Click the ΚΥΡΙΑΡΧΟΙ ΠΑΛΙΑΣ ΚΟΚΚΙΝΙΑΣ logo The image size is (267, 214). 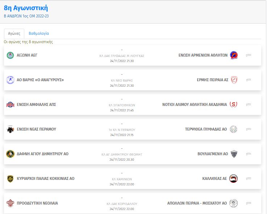point(10,178)
